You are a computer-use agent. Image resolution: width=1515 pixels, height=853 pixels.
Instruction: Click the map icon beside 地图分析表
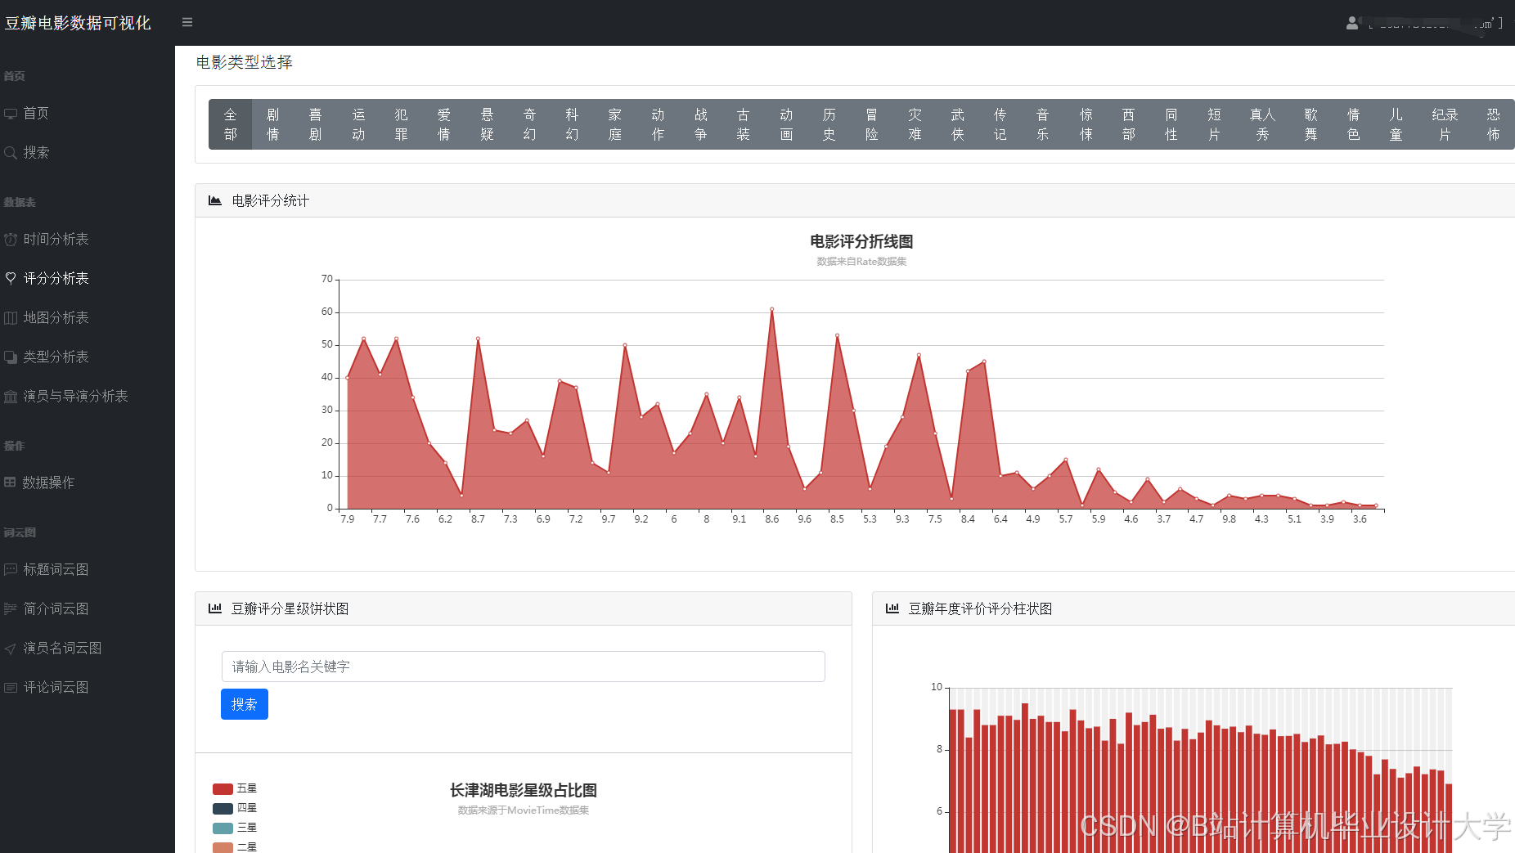11,318
